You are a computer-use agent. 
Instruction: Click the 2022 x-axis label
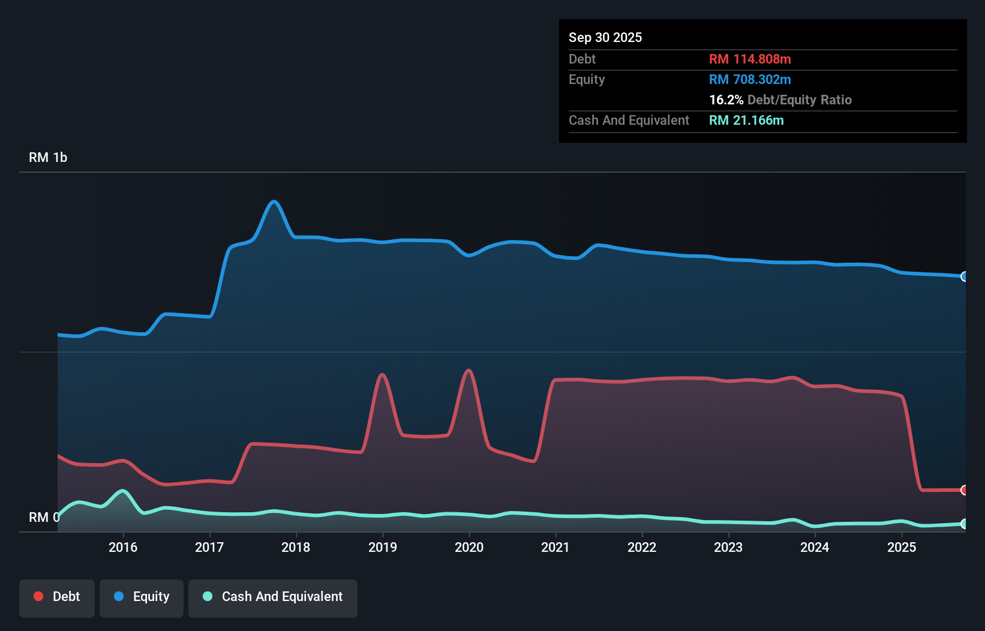point(642,547)
